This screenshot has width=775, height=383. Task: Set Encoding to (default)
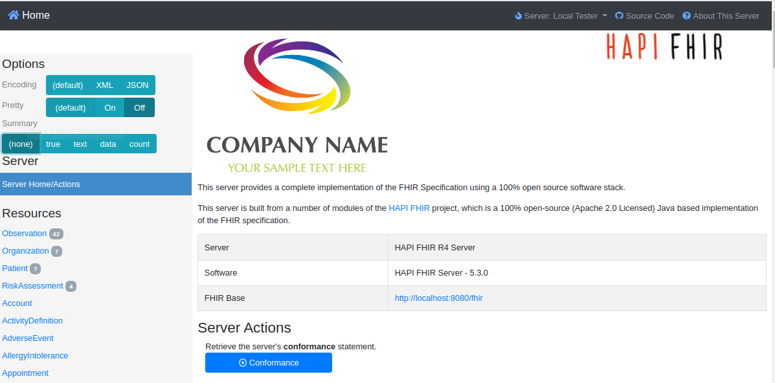click(68, 85)
